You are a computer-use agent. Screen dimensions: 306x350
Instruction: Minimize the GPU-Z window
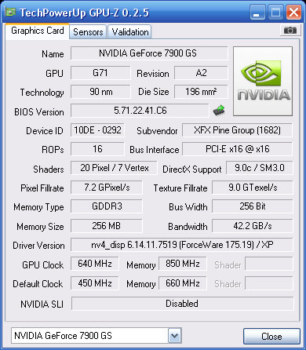click(x=257, y=13)
